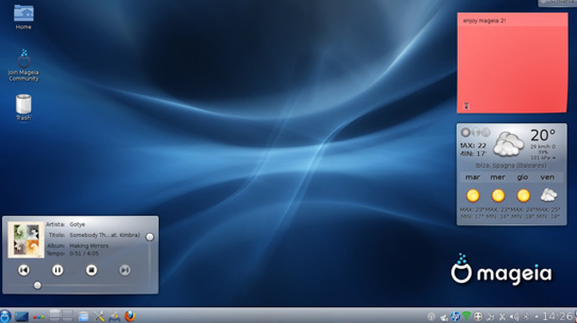The image size is (577, 323).
Task: Click the location Ibiza, Spagna (Baleares)
Action: pyautogui.click(x=511, y=166)
